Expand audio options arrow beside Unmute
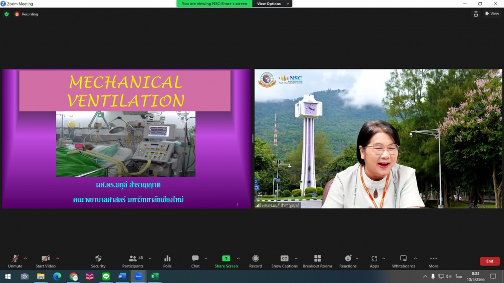Viewport: 504px width, 283px height. point(26,258)
